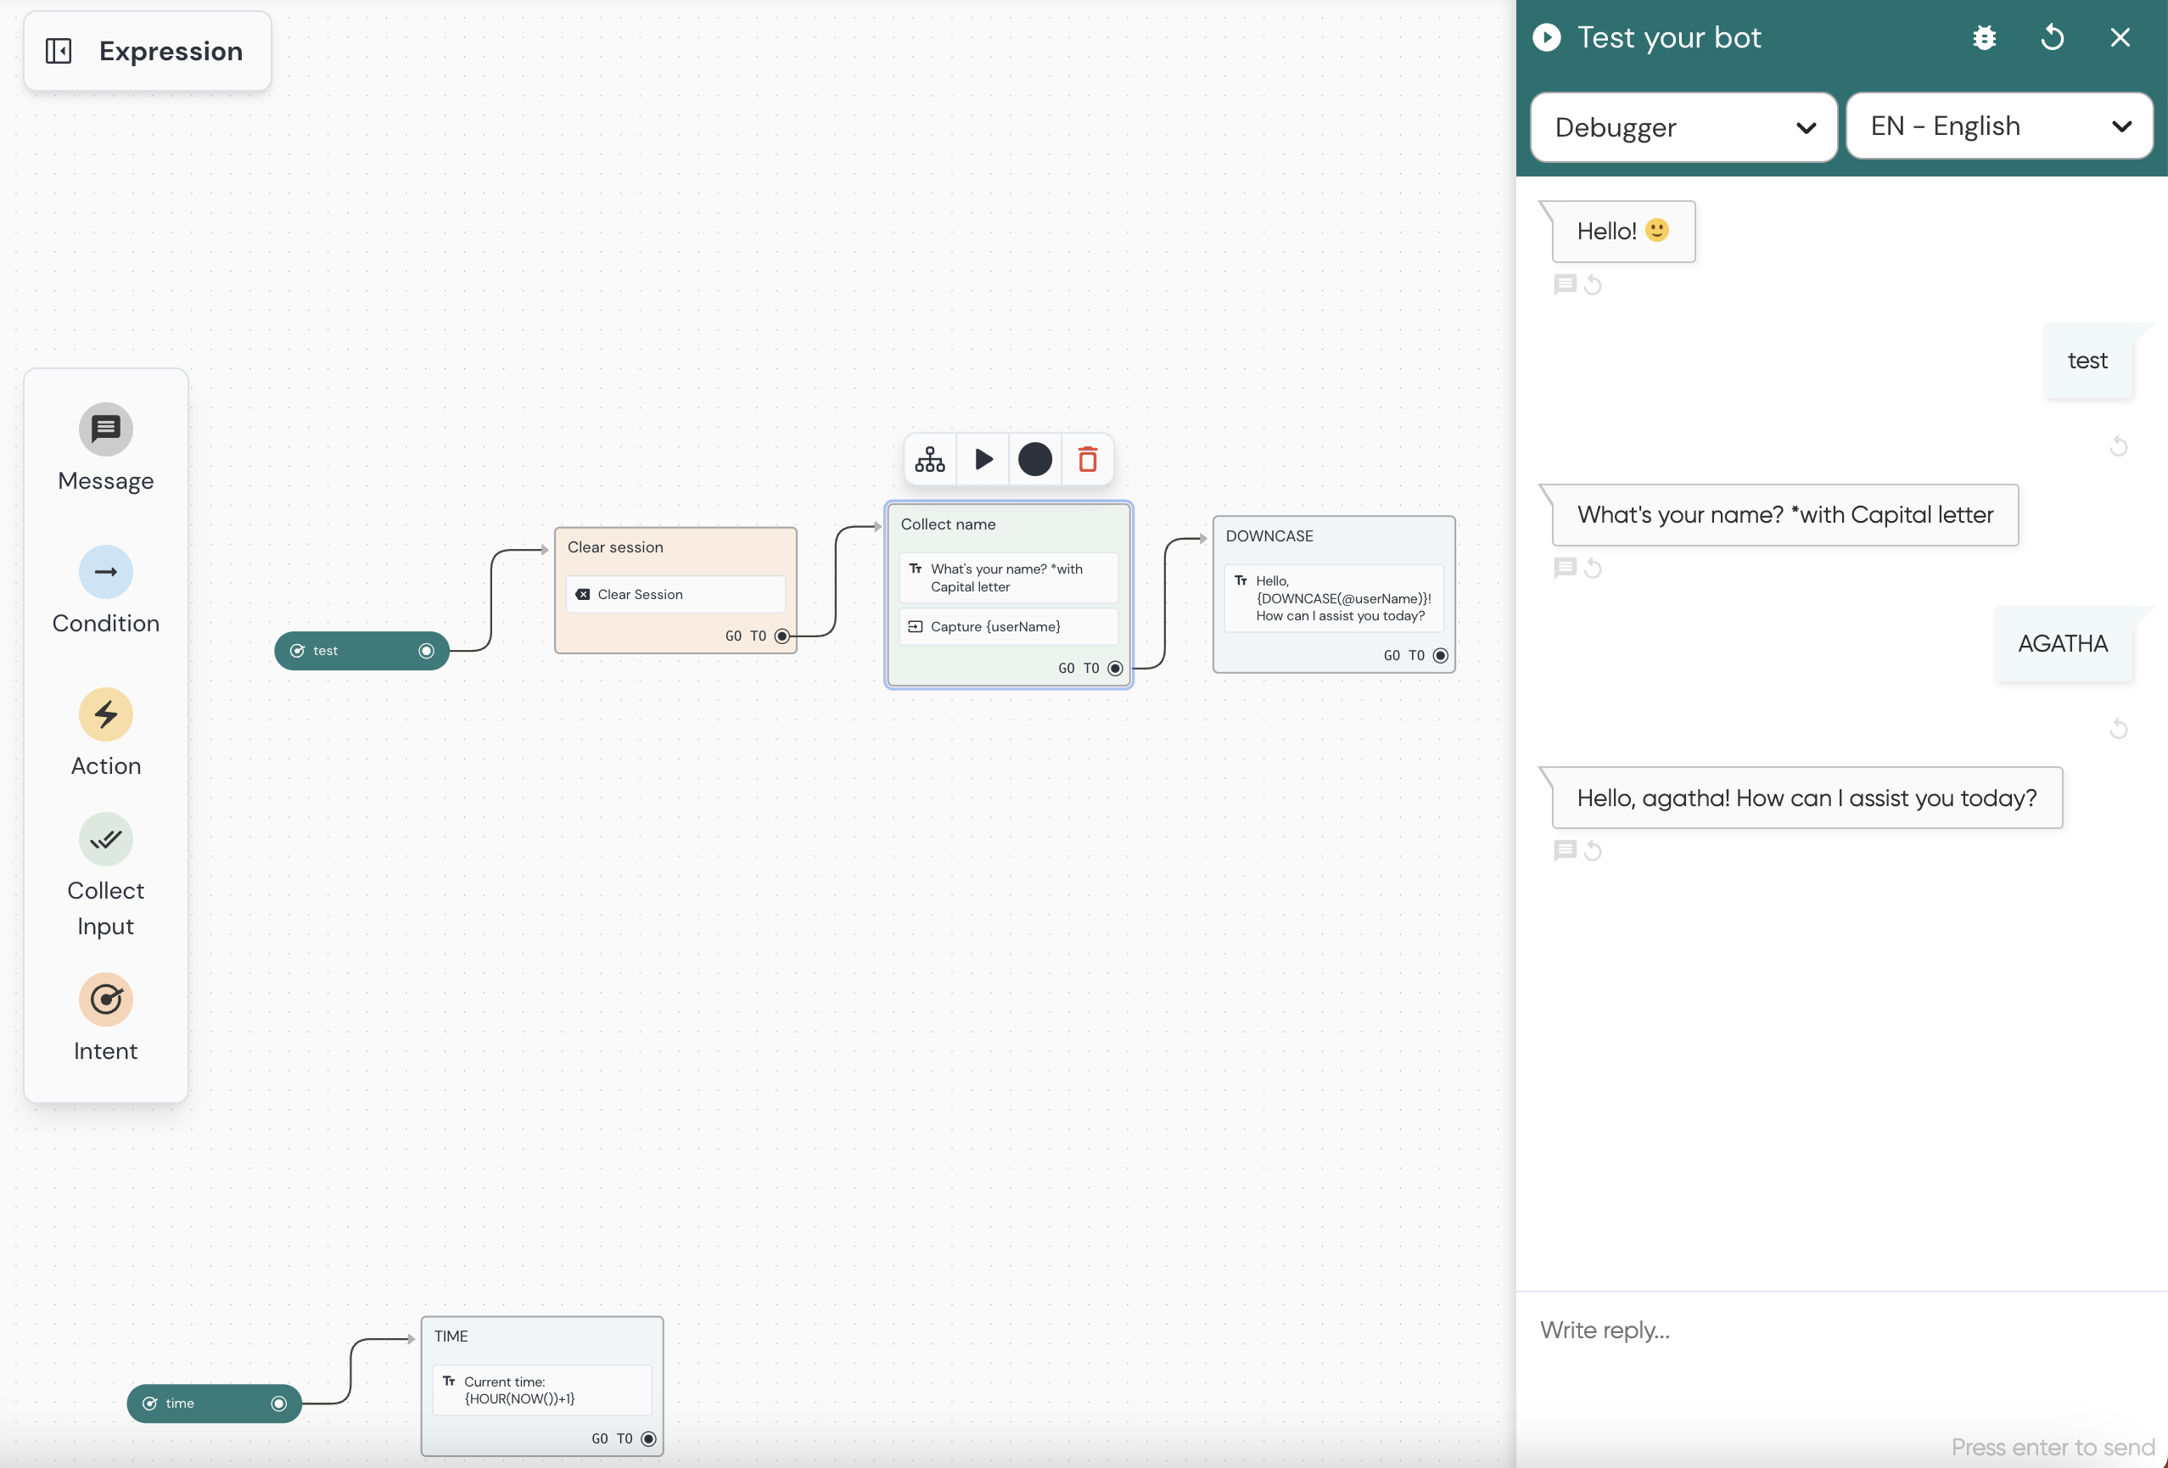Click the flow hierarchy icon above node
The width and height of the screenshot is (2168, 1468).
click(929, 460)
